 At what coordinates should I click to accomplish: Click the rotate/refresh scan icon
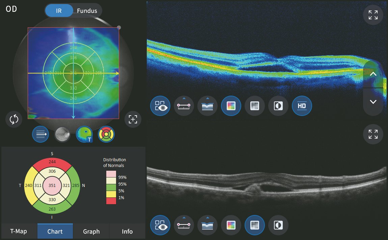(14, 119)
